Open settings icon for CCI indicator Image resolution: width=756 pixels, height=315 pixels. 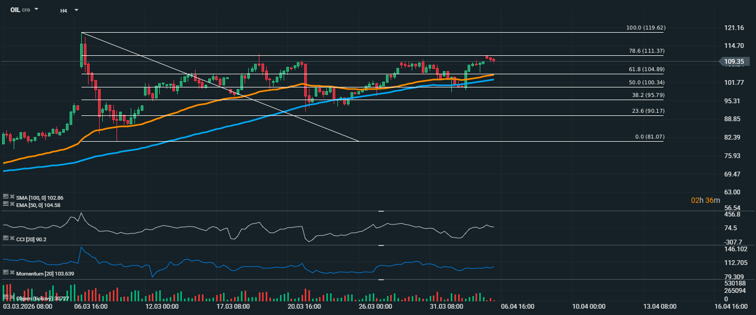tap(6, 238)
